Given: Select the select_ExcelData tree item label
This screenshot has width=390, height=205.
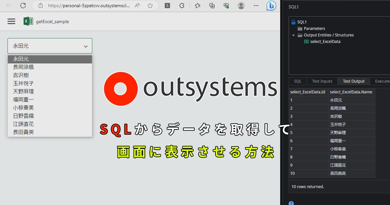Looking at the screenshot, I should tap(325, 42).
